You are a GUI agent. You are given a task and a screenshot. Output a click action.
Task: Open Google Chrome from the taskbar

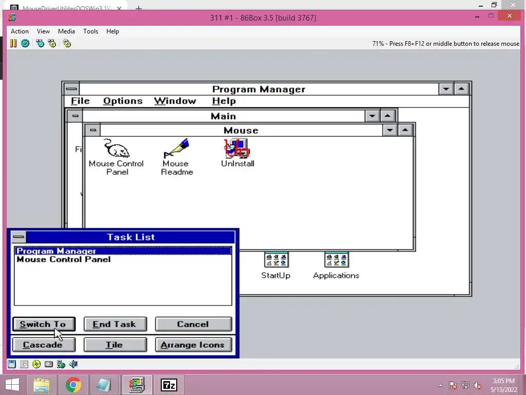[x=73, y=385]
